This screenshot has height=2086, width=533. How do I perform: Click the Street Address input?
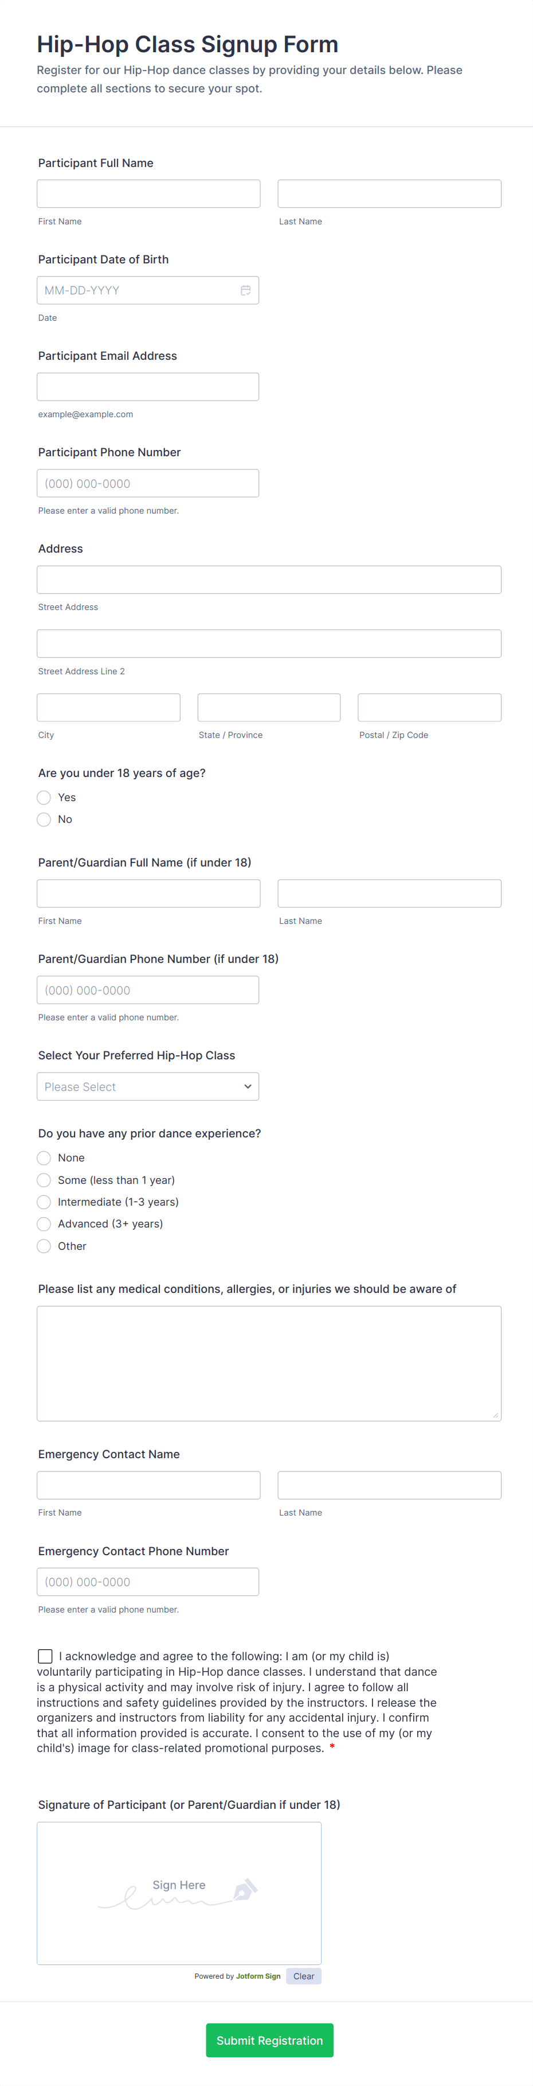(269, 580)
